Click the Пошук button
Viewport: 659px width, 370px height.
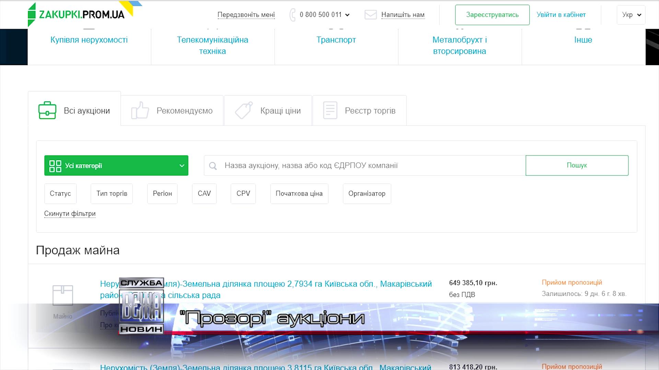pyautogui.click(x=577, y=165)
